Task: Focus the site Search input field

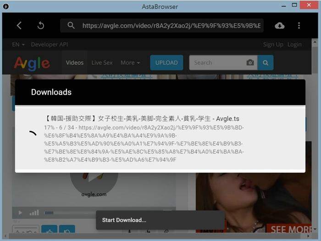Action: coord(216,63)
